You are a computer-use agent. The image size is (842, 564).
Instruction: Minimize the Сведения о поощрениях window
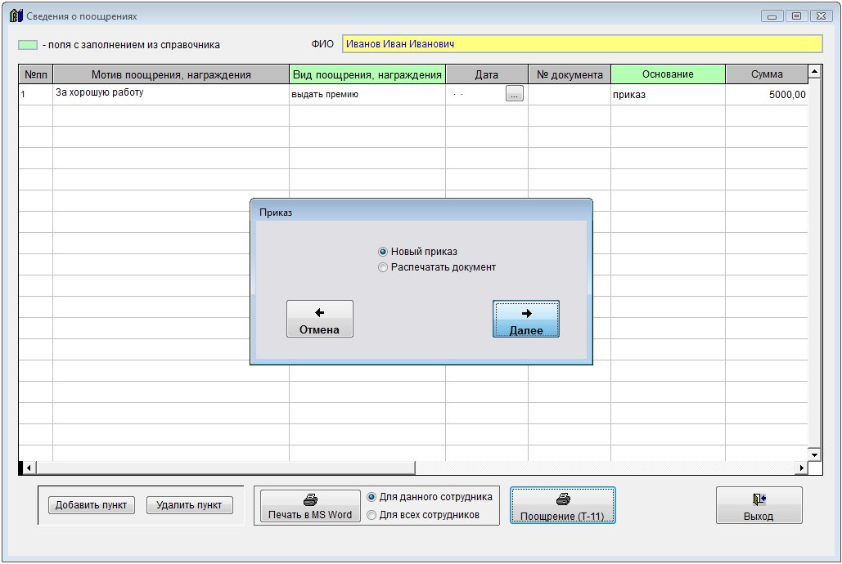[x=772, y=16]
